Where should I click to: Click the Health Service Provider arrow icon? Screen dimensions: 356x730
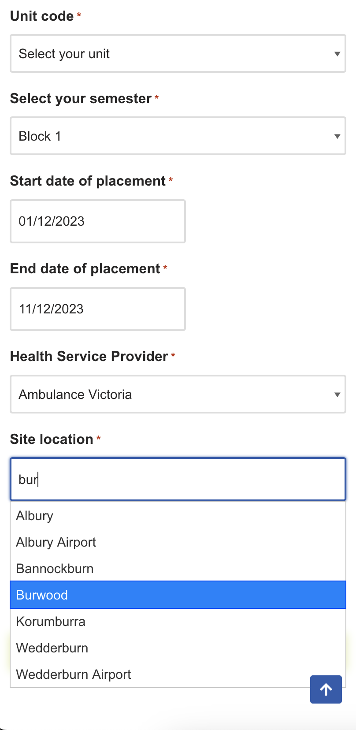pyautogui.click(x=337, y=395)
